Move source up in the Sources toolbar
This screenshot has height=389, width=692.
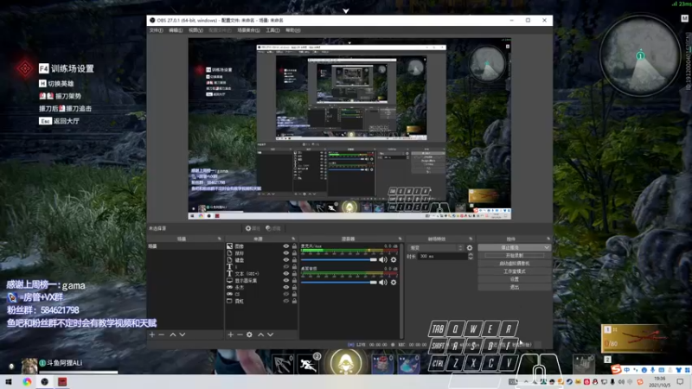pyautogui.click(x=261, y=335)
